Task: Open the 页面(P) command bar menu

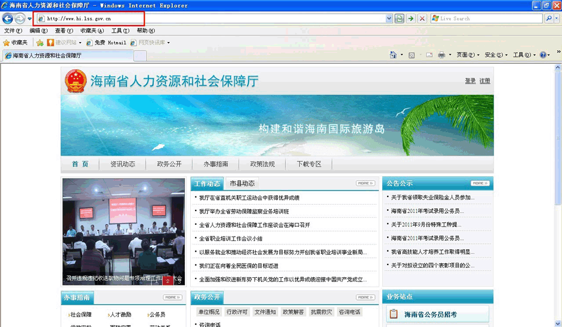Action: (468, 55)
